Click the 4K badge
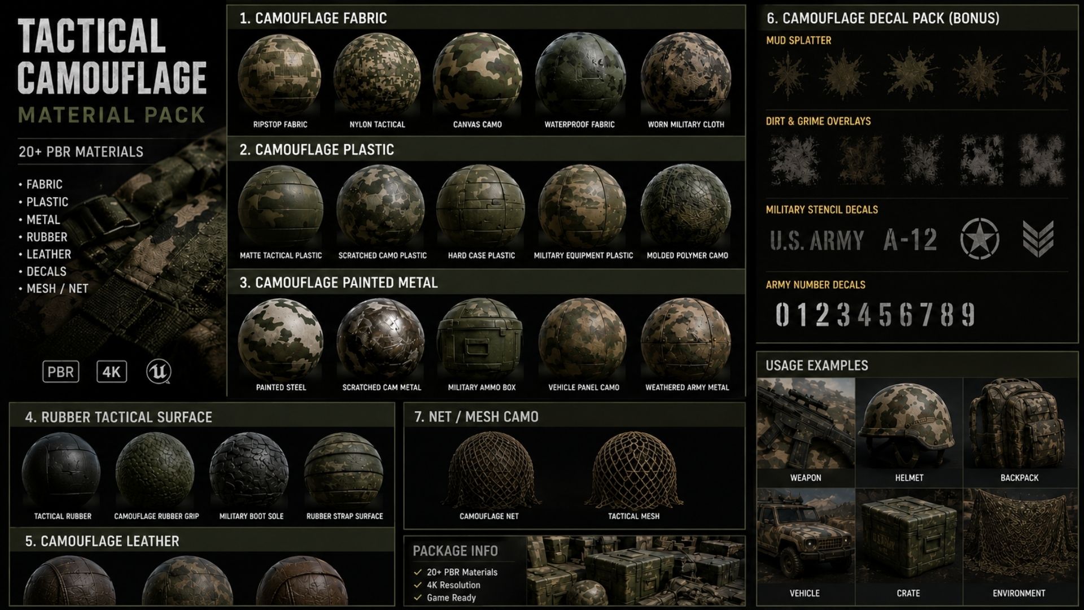The image size is (1084, 610). (x=111, y=372)
